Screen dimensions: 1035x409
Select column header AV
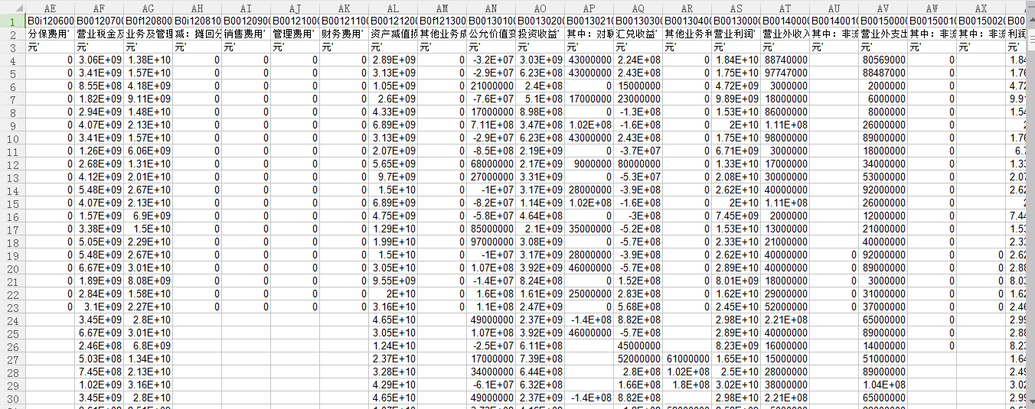[883, 8]
